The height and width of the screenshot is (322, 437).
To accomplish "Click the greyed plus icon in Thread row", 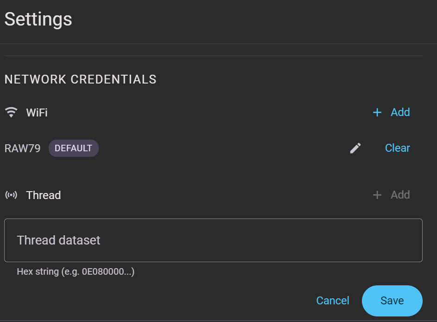I will click(377, 195).
